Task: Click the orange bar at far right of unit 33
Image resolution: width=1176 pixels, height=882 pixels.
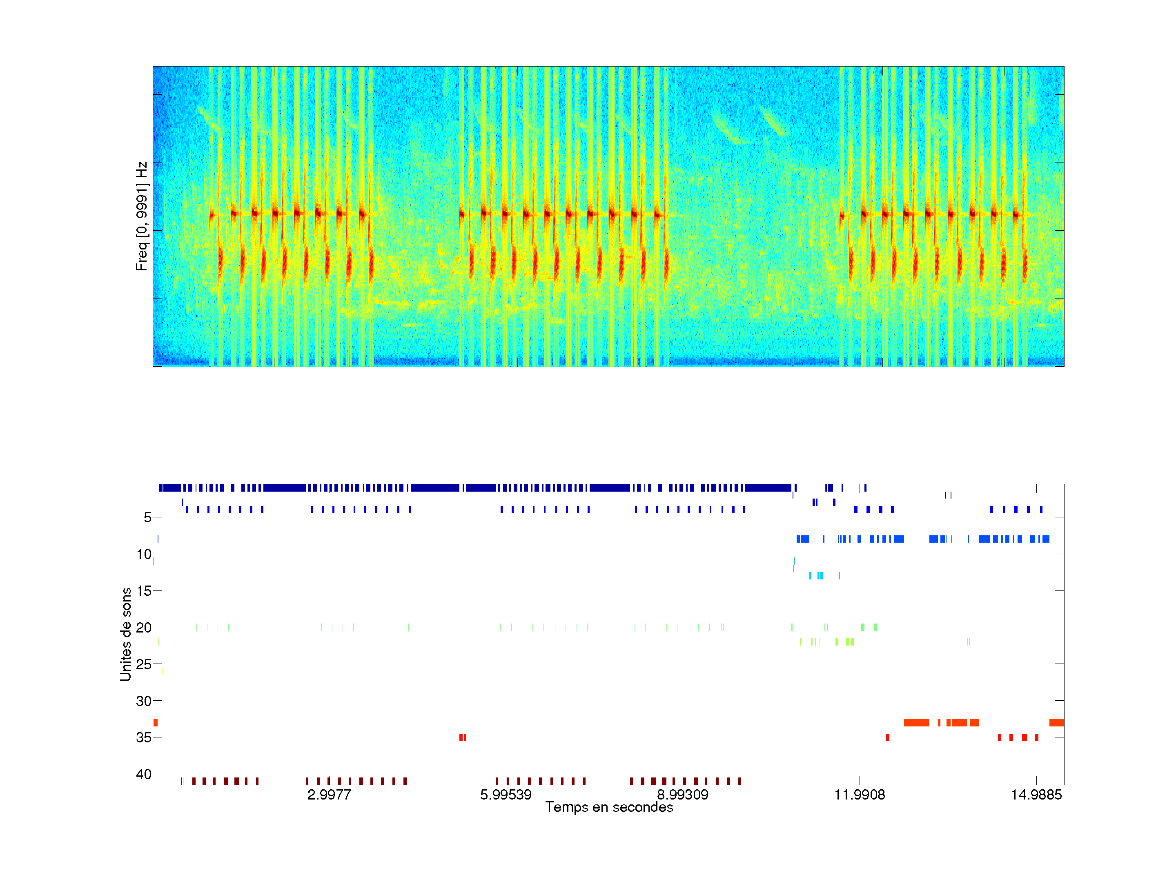Action: [x=1056, y=722]
